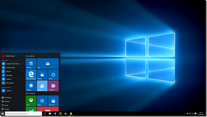The height and width of the screenshot is (117, 207).
Task: Open Messenger taskbar icon
Action: [55, 114]
